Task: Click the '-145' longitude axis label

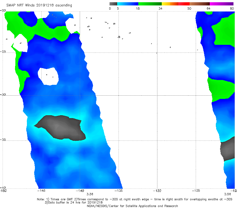Action: (x=41, y=191)
